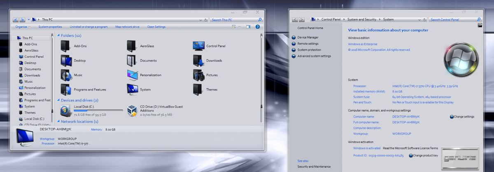This screenshot has height=172, width=494.
Task: Open address history dropdown in System window
Action: 419,19
